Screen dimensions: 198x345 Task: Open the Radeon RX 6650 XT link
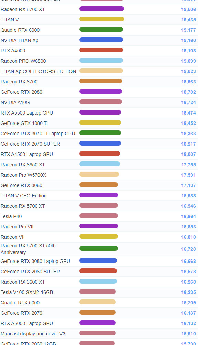23,165
